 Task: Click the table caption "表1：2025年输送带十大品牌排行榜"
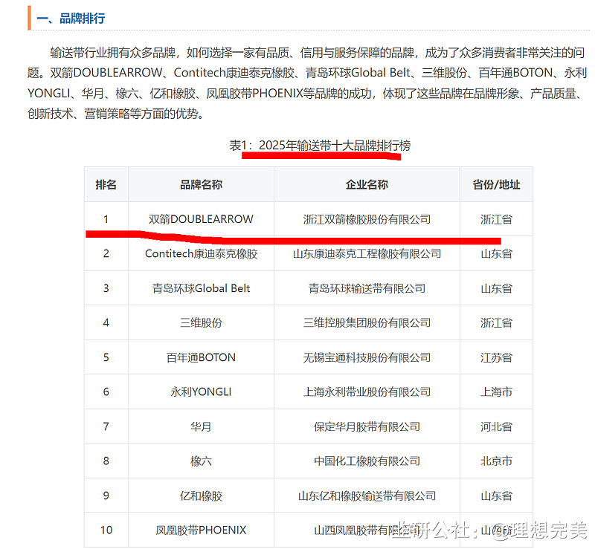(x=320, y=145)
